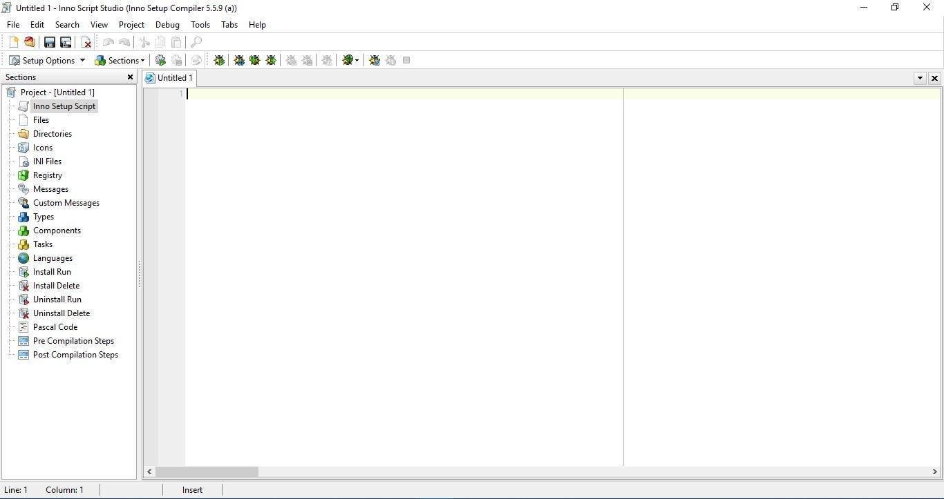Click the greyed square stop icon
This screenshot has width=944, height=499.
click(406, 60)
